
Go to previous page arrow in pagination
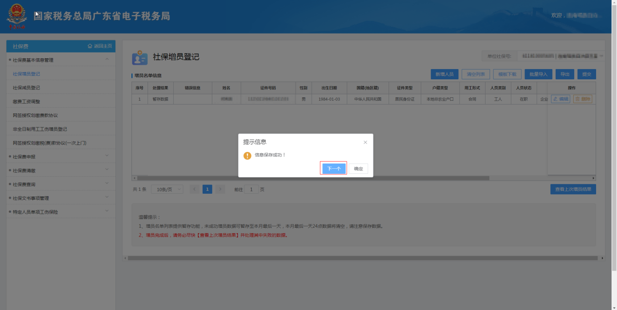(x=195, y=189)
